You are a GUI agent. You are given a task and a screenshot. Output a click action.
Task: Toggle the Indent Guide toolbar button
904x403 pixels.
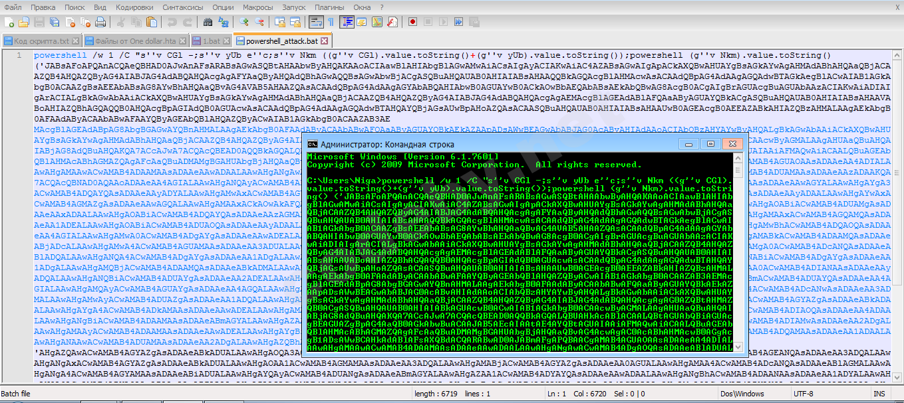point(347,22)
